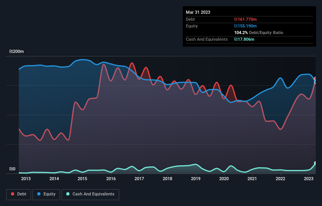The width and height of the screenshot is (322, 206).
Task: Select the 2020 x-axis label
Action: [x=224, y=179]
